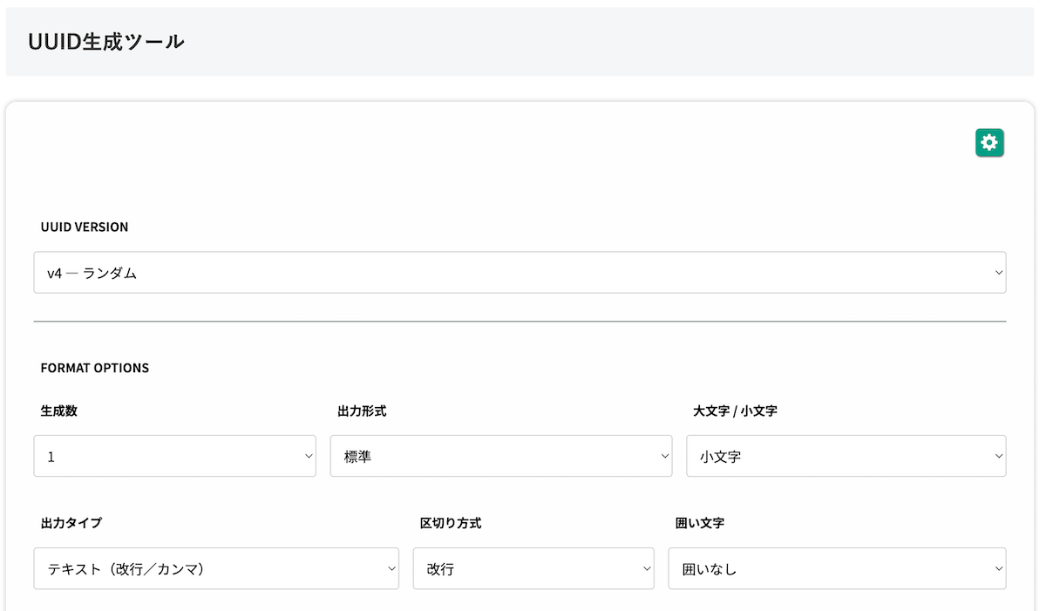Click the chevron on the UUID VERSION selector
The width and height of the screenshot is (1046, 611).
pyautogui.click(x=999, y=272)
